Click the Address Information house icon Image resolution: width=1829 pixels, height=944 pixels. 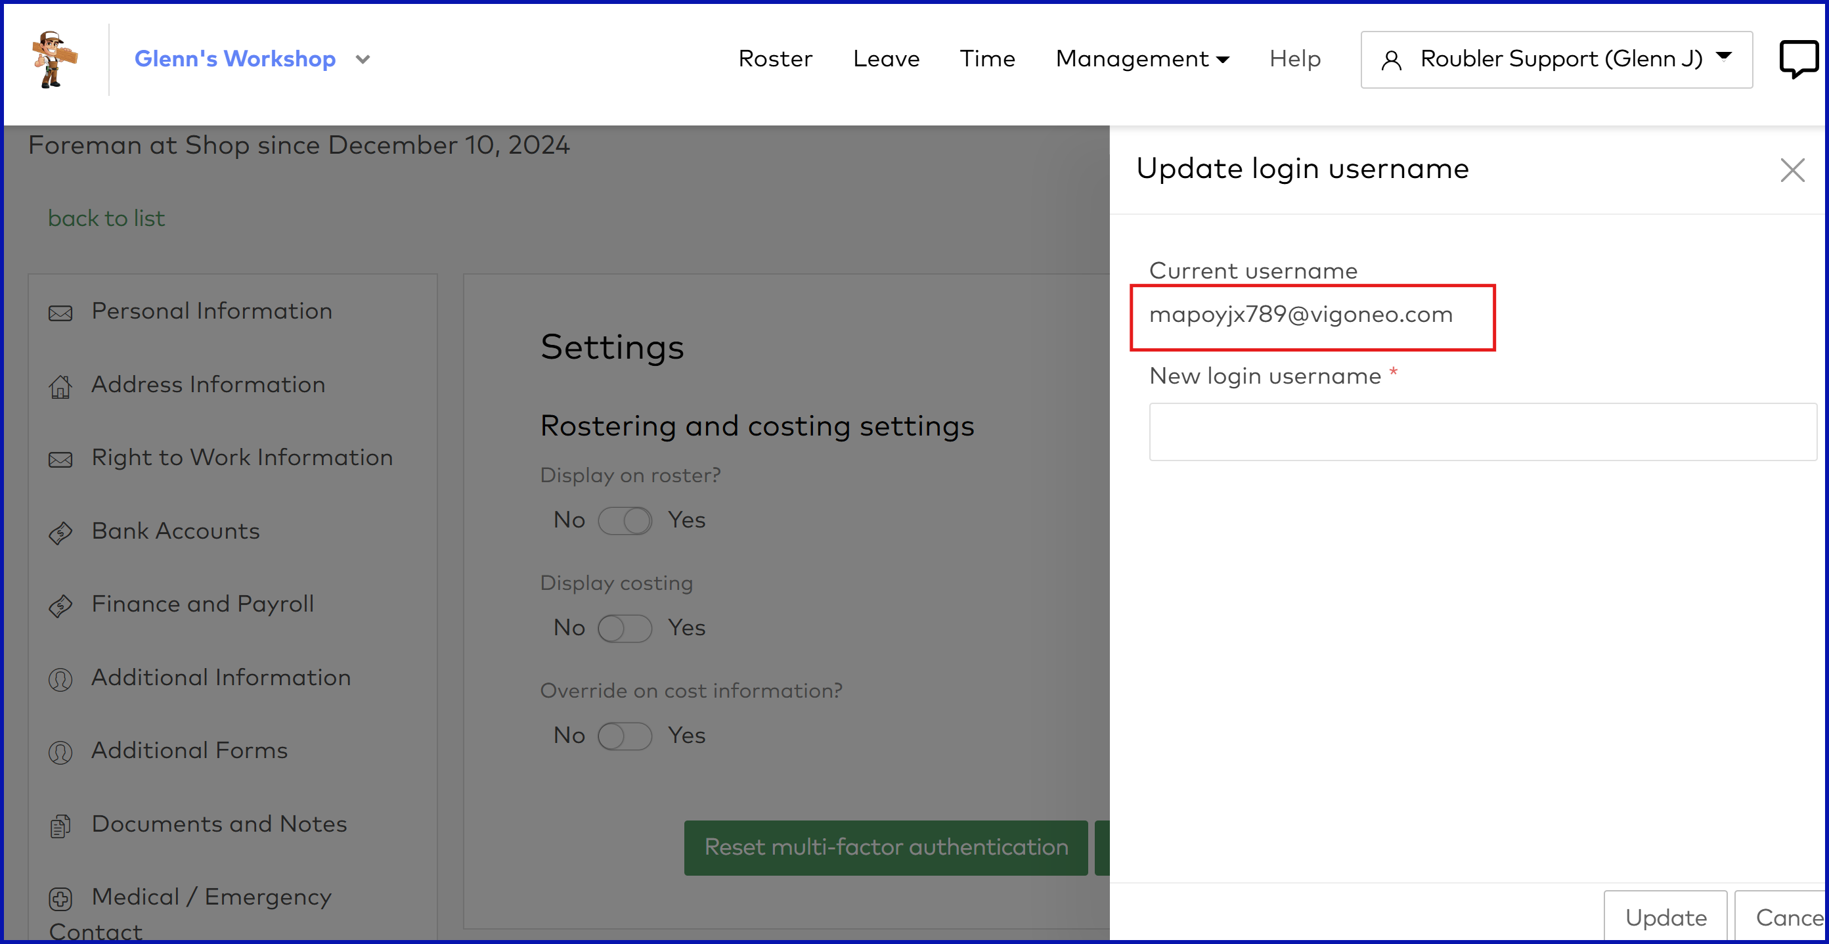point(60,386)
